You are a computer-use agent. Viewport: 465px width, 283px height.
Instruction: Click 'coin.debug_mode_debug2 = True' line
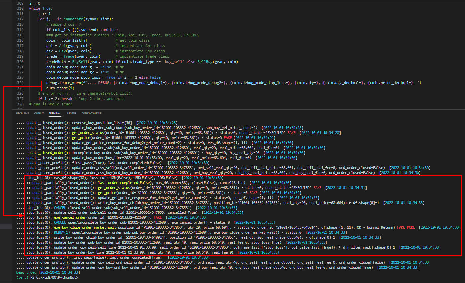[78, 72]
